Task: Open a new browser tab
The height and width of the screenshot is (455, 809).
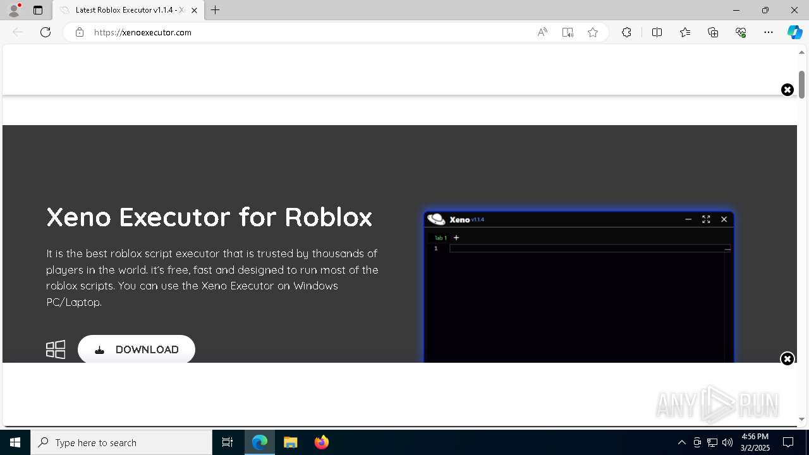Action: (216, 10)
